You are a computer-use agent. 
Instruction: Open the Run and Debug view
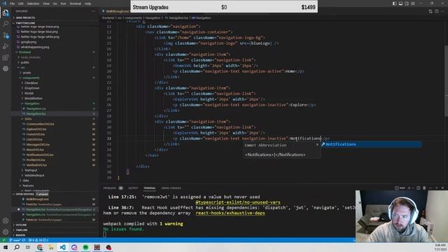click(6, 46)
